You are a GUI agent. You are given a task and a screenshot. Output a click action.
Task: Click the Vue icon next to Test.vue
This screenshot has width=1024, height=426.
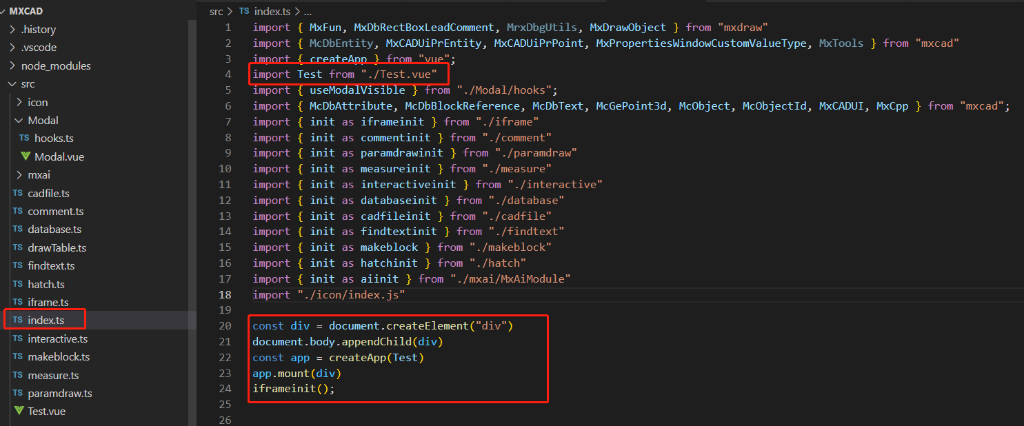pos(19,412)
